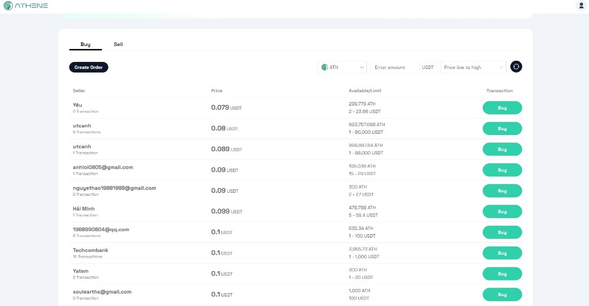Buy from nguyethao19881988@gmail.com
Image resolution: width=589 pixels, height=306 pixels.
click(502, 191)
